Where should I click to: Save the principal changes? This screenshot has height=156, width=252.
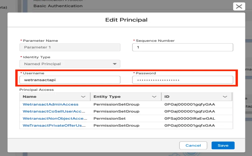[223, 145]
